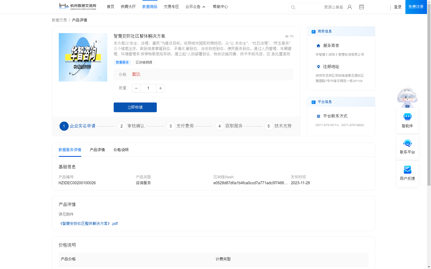Click step 1 企业实名申请
The height and width of the screenshot is (269, 431).
(x=78, y=126)
